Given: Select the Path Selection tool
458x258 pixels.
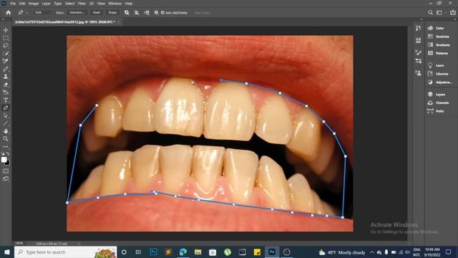Looking at the screenshot, I should tap(6, 116).
